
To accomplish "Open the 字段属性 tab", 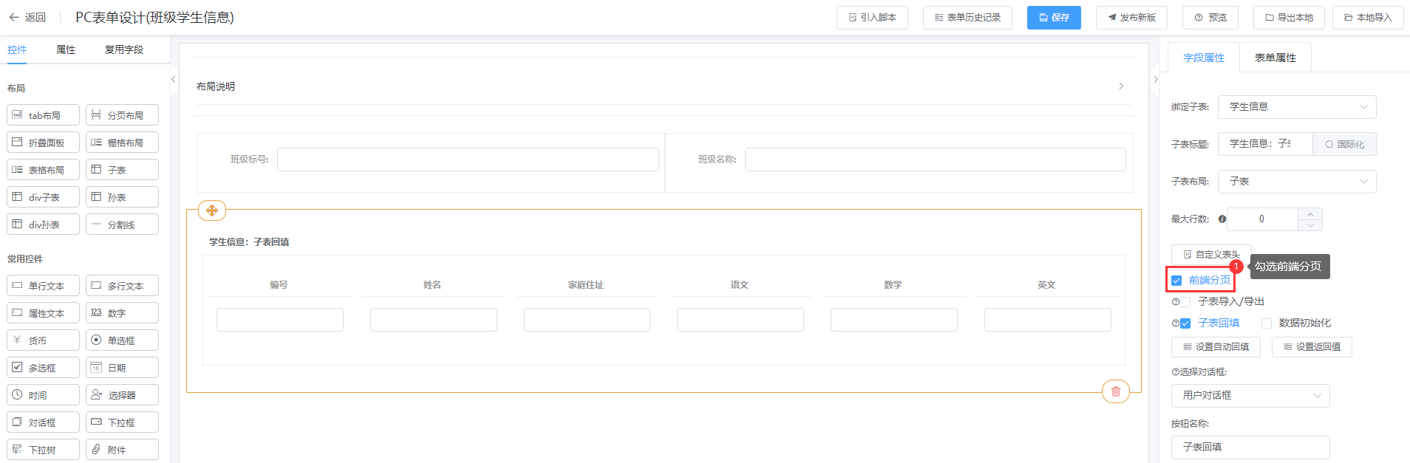I will pos(1204,58).
